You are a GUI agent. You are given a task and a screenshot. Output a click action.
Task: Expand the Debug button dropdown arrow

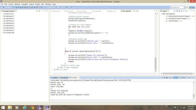(18, 7)
